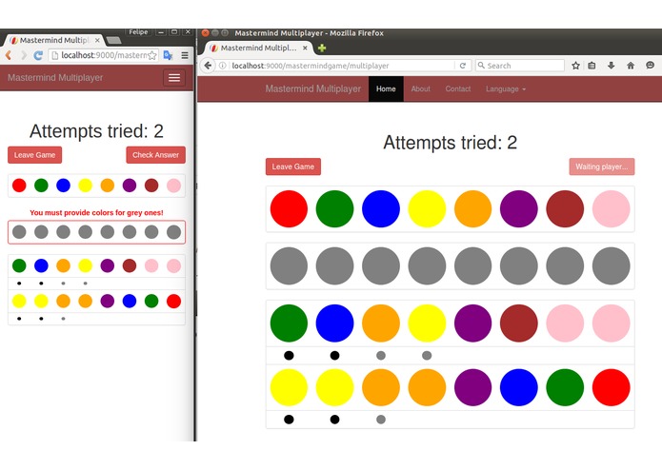
Task: Focus Firefox Search box
Action: pos(520,66)
